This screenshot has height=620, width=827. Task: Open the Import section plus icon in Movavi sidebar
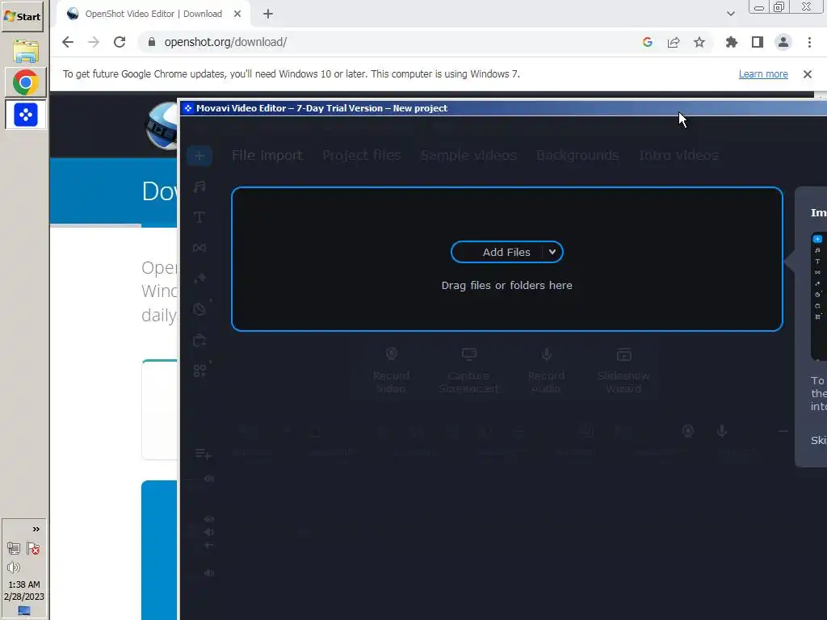pos(199,156)
